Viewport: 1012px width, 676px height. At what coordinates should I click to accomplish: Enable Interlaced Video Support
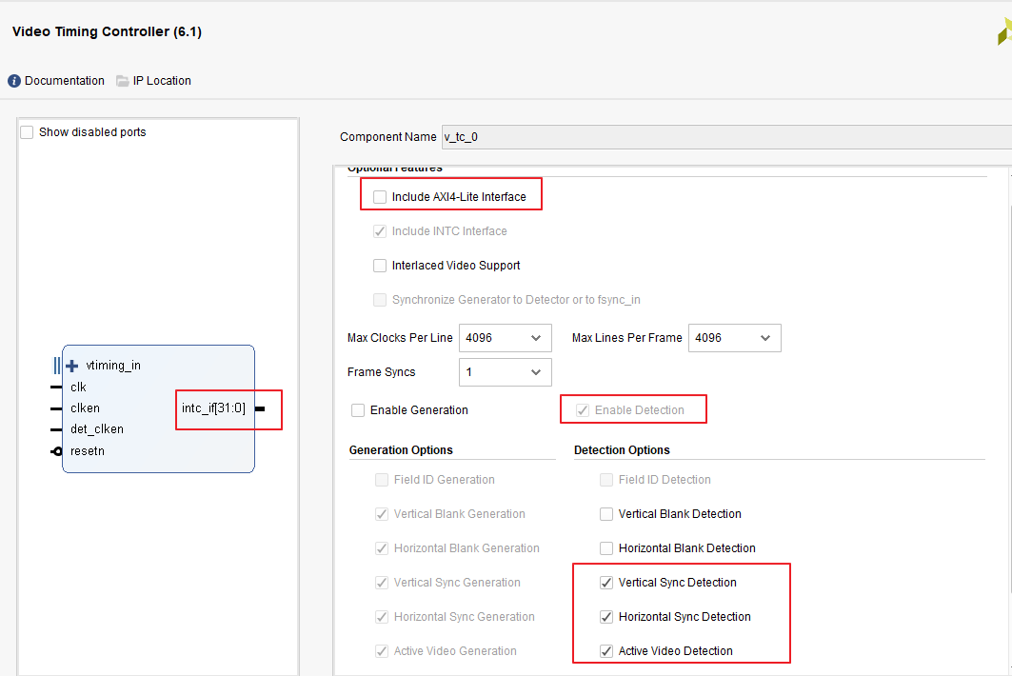[x=380, y=265]
